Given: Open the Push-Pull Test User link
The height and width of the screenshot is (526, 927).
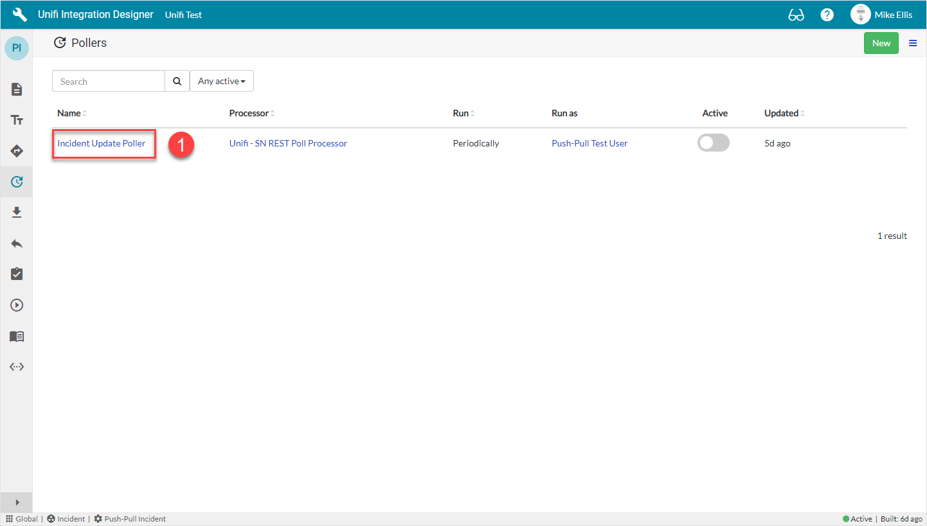Looking at the screenshot, I should point(589,143).
